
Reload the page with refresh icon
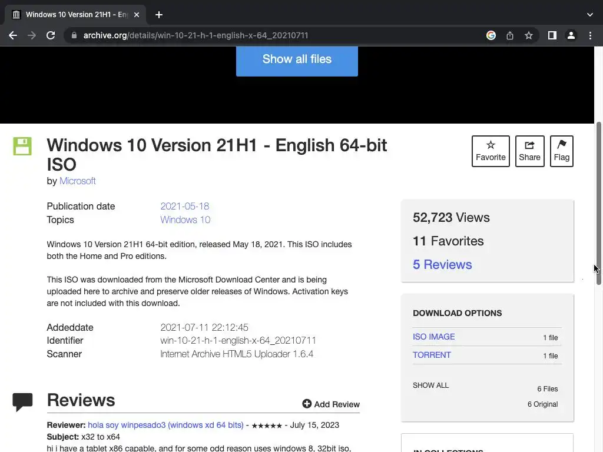coord(51,35)
